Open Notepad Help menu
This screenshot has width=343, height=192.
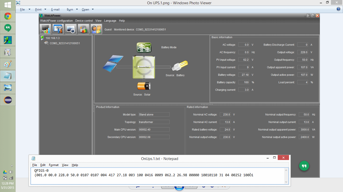(x=75, y=165)
